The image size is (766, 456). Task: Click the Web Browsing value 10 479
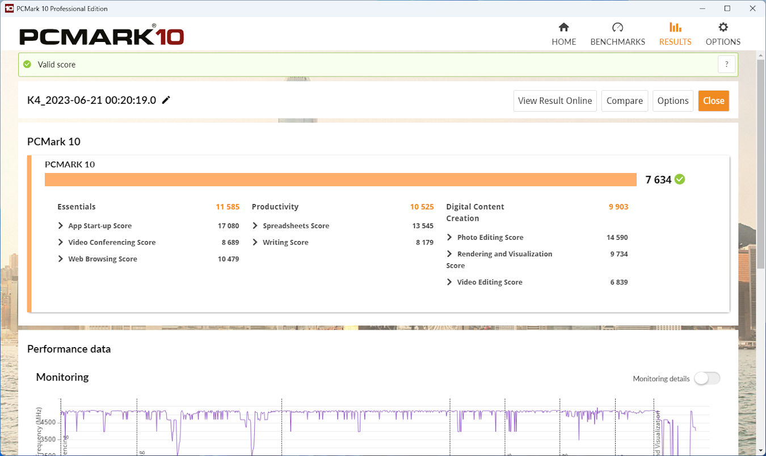229,259
